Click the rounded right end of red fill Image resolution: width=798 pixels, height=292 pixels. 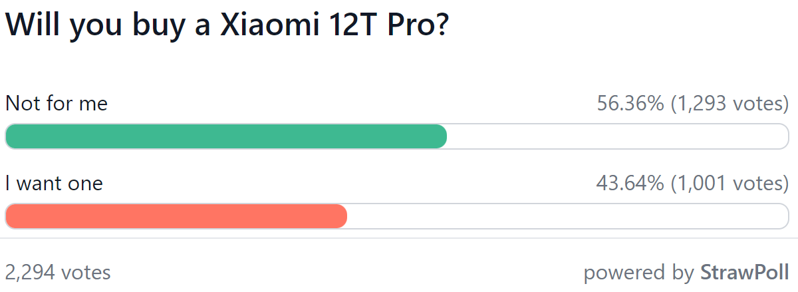tap(341, 216)
